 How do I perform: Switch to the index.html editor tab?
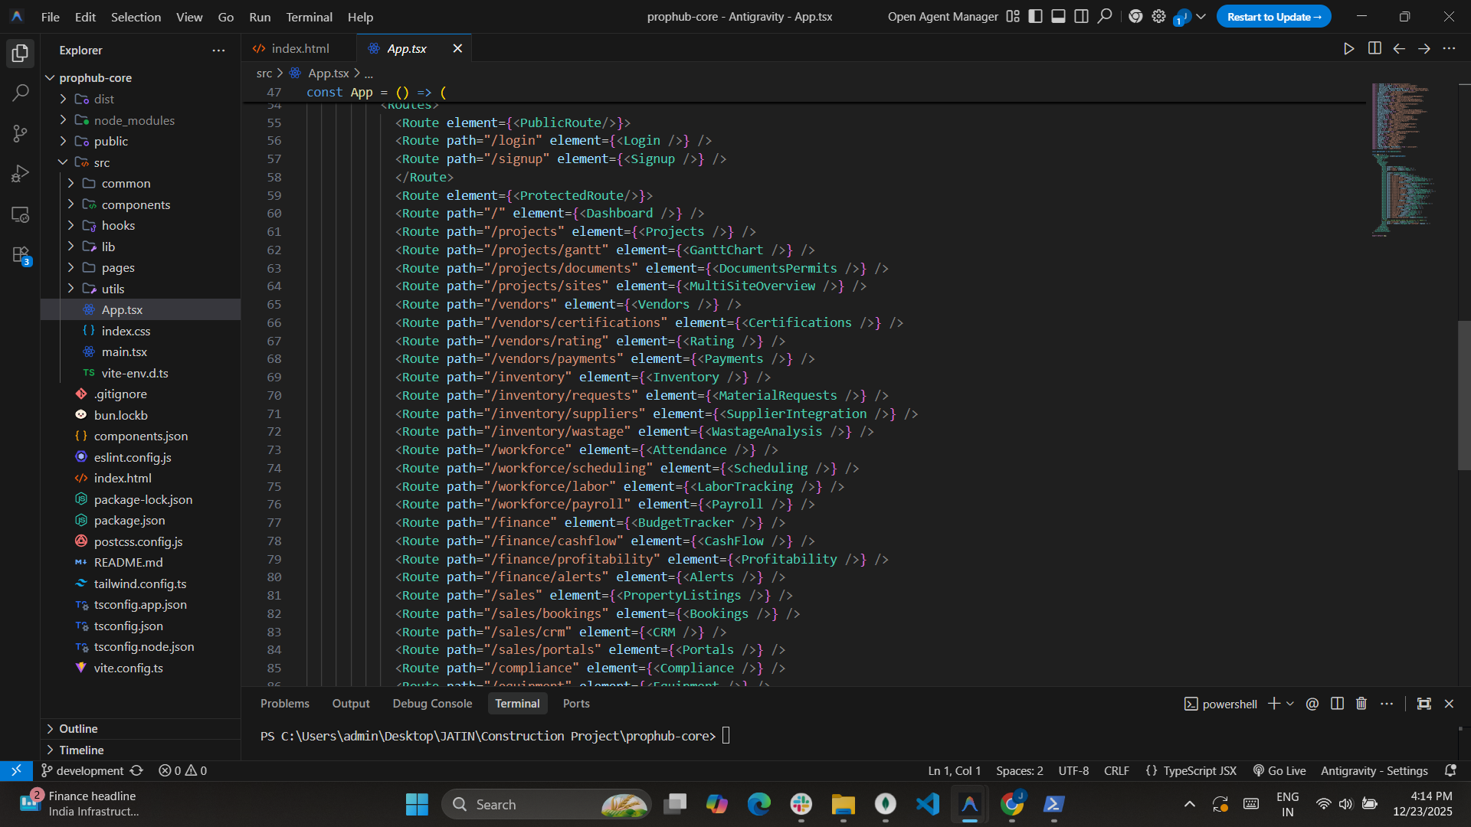click(300, 49)
